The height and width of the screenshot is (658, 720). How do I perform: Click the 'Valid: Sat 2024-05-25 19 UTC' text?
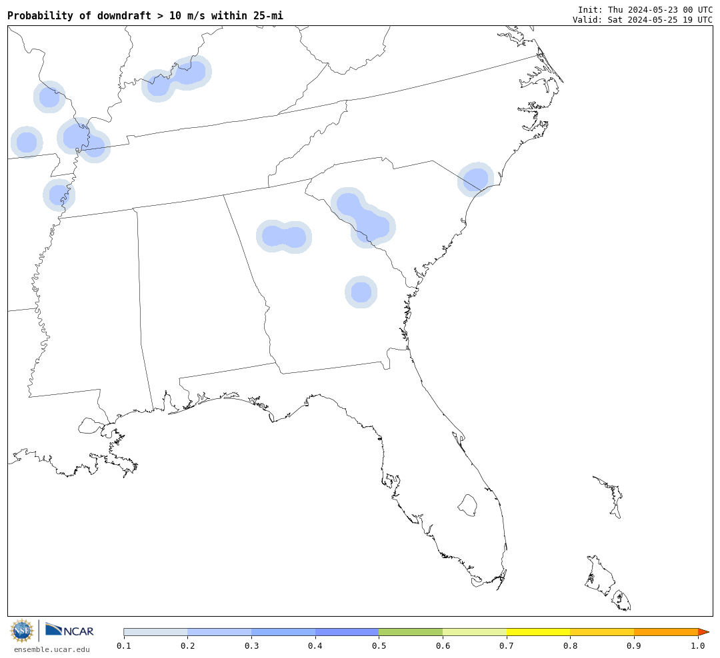[x=643, y=20]
